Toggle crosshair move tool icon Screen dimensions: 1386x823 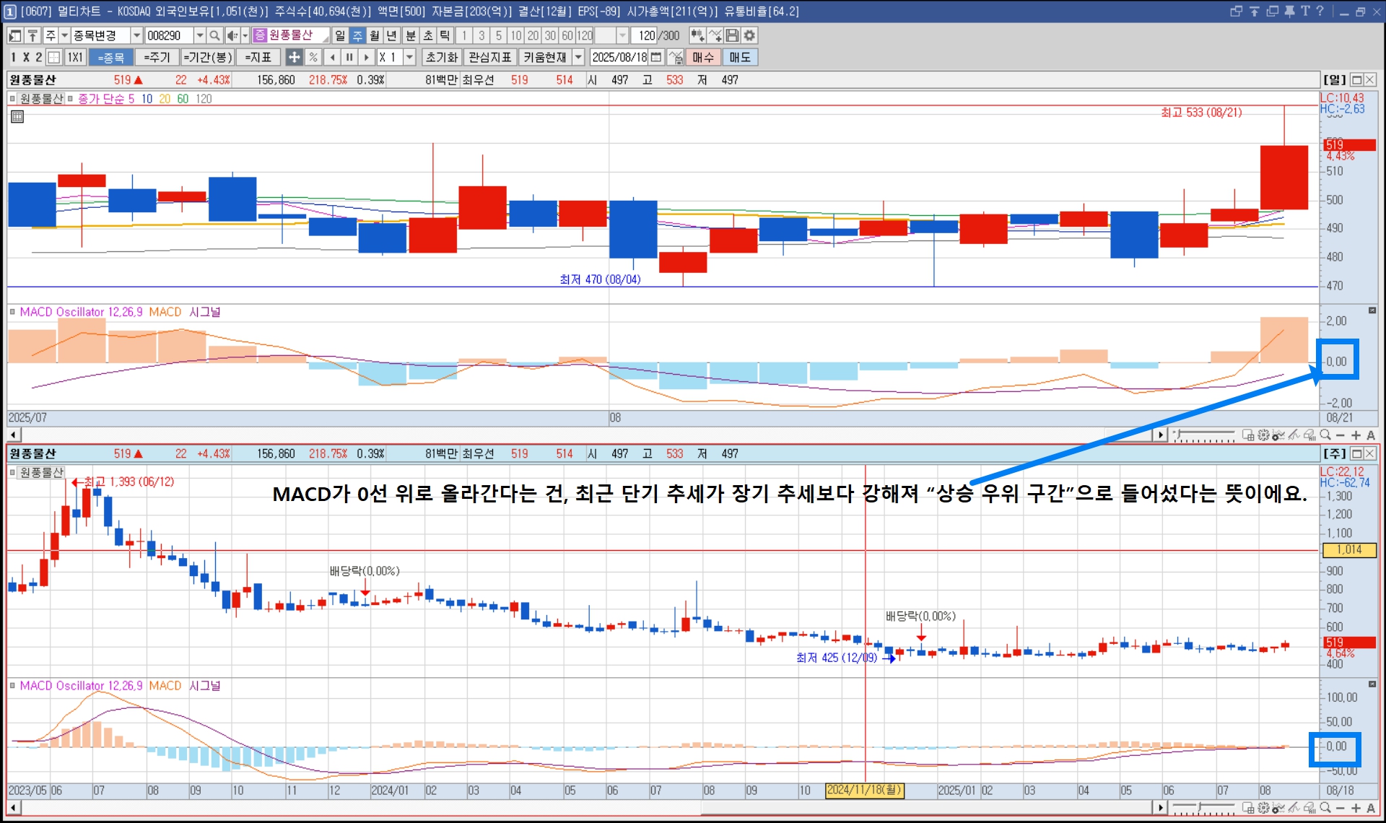tap(294, 57)
